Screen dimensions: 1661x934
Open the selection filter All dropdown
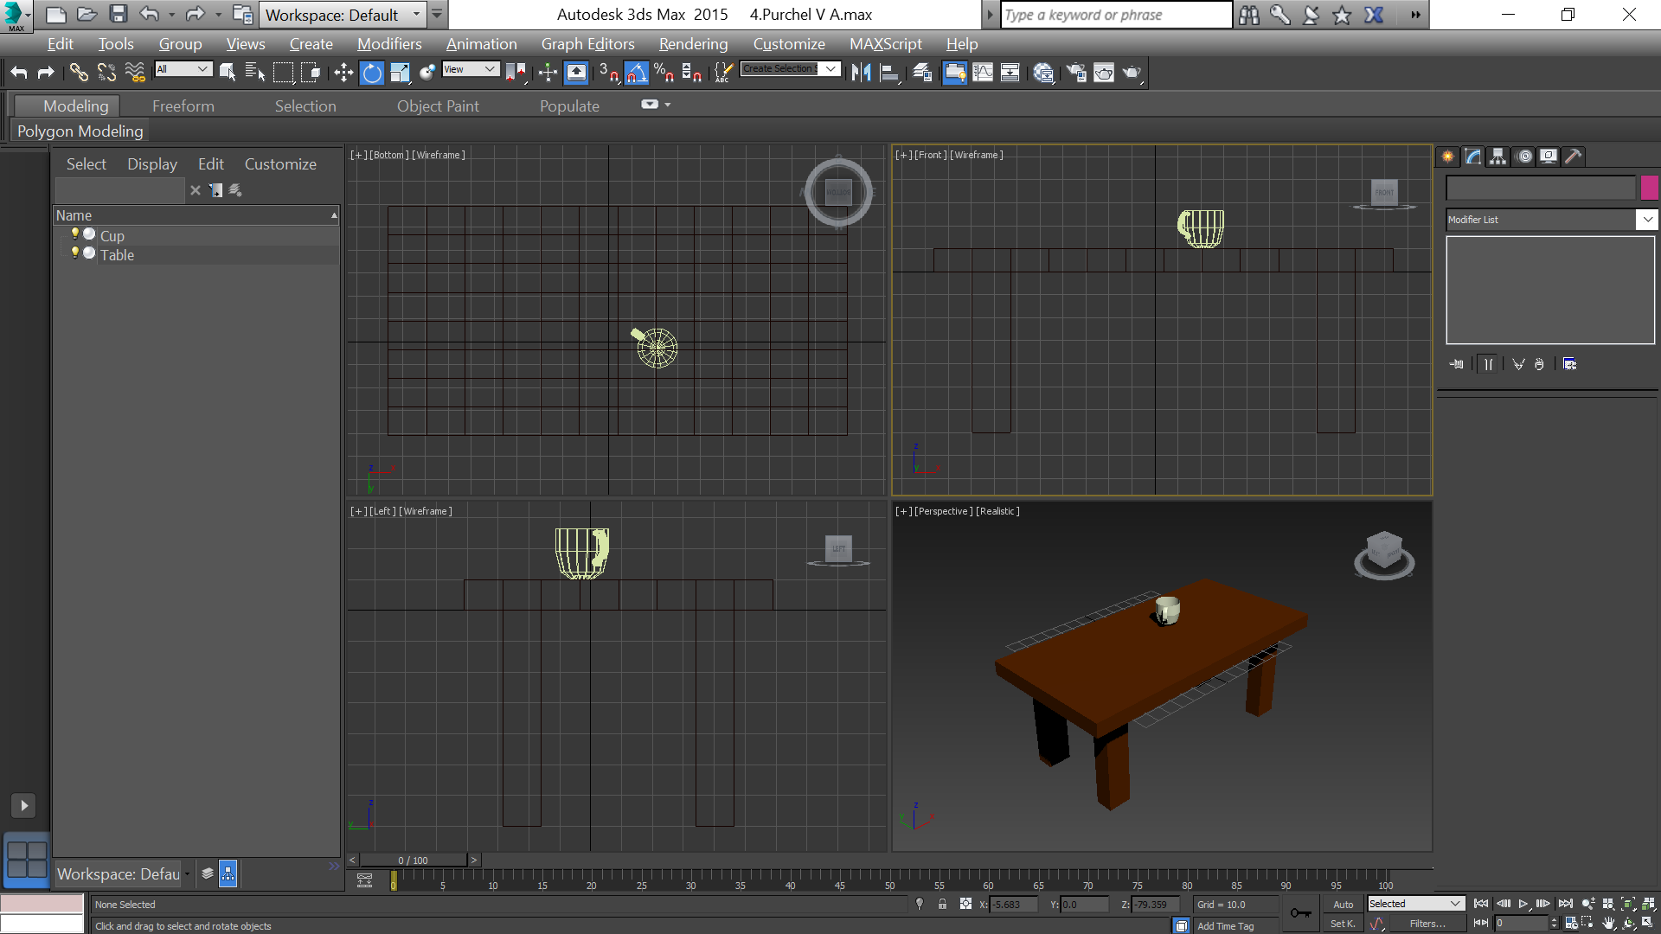[x=183, y=69]
